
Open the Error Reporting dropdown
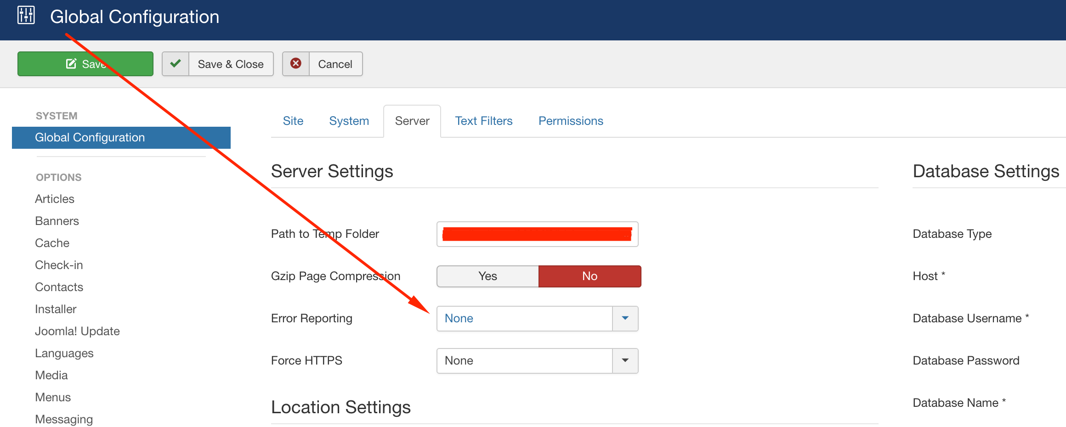pyautogui.click(x=524, y=318)
